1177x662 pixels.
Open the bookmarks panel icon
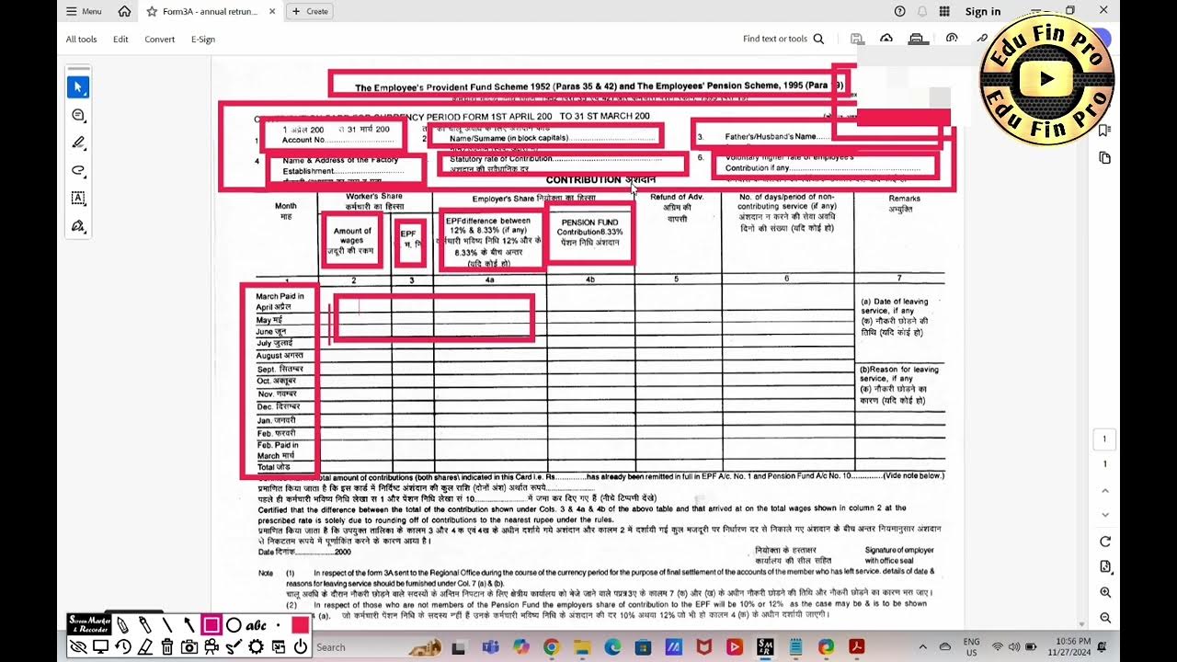[1105, 131]
